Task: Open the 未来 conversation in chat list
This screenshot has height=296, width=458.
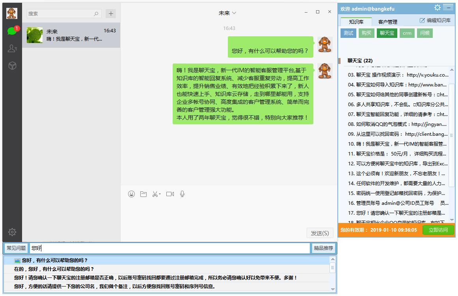Action: [71, 35]
